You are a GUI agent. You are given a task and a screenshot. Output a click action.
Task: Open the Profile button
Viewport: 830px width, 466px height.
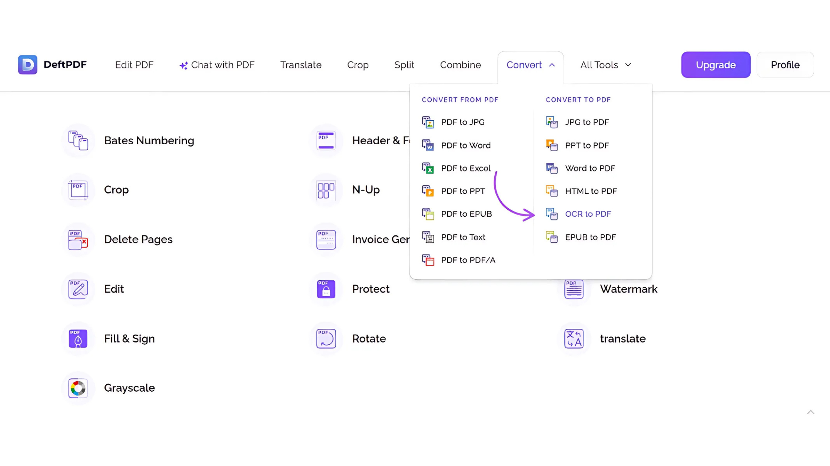point(785,65)
